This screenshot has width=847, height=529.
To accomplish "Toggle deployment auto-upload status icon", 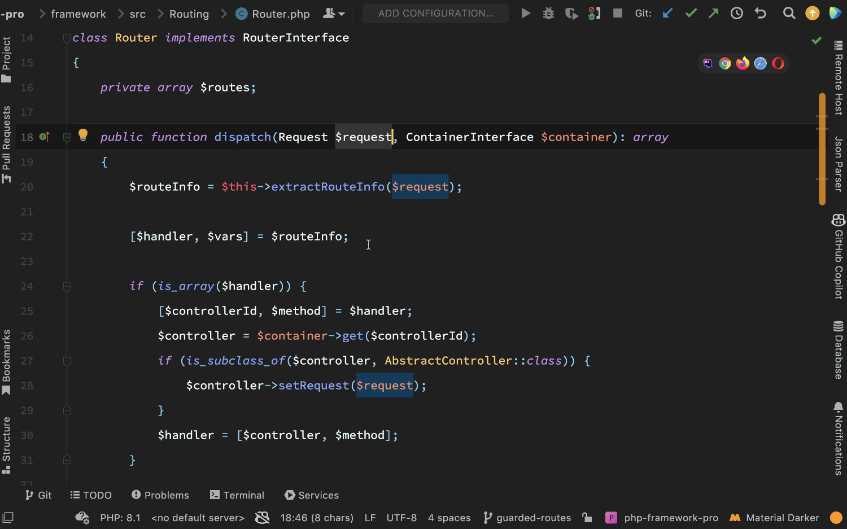I will tap(262, 518).
